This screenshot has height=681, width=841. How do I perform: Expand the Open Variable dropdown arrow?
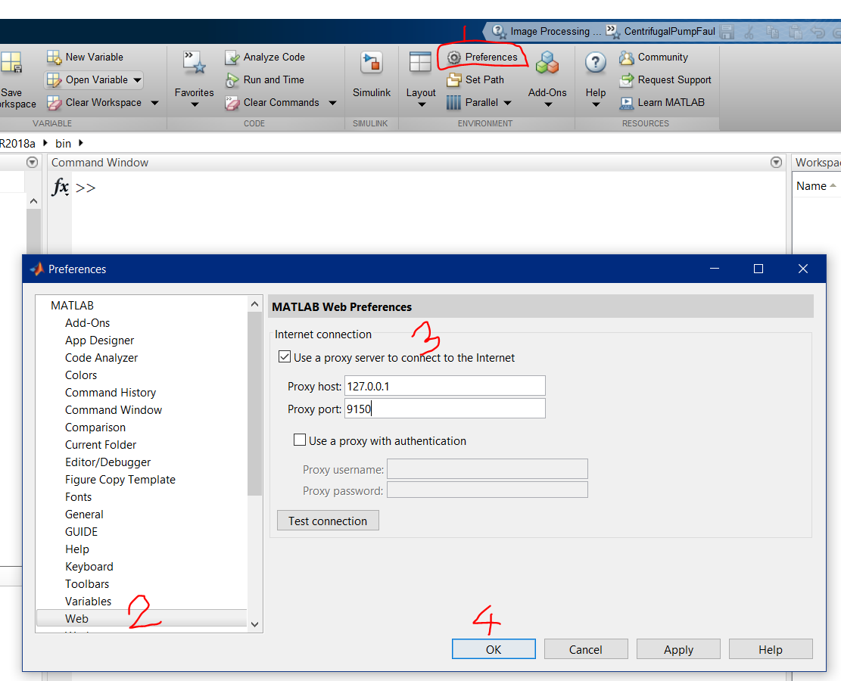(x=137, y=80)
